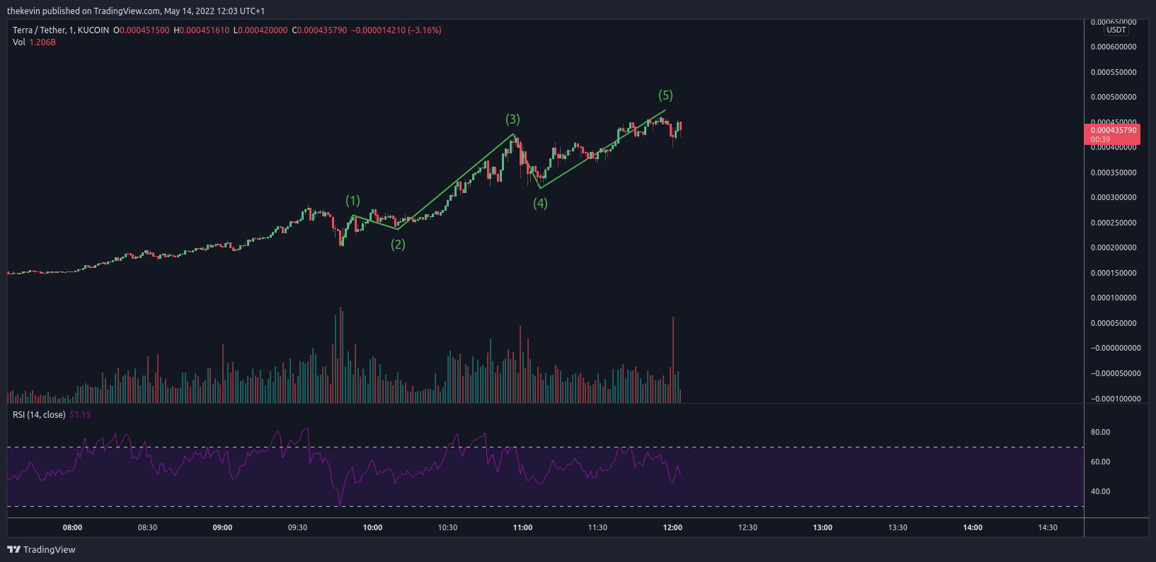This screenshot has height=562, width=1156.
Task: Click the 09:00 time axis label
Action: point(222,527)
